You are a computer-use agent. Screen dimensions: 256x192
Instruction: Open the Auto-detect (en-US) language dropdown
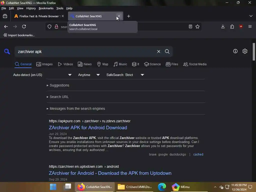coord(42,75)
